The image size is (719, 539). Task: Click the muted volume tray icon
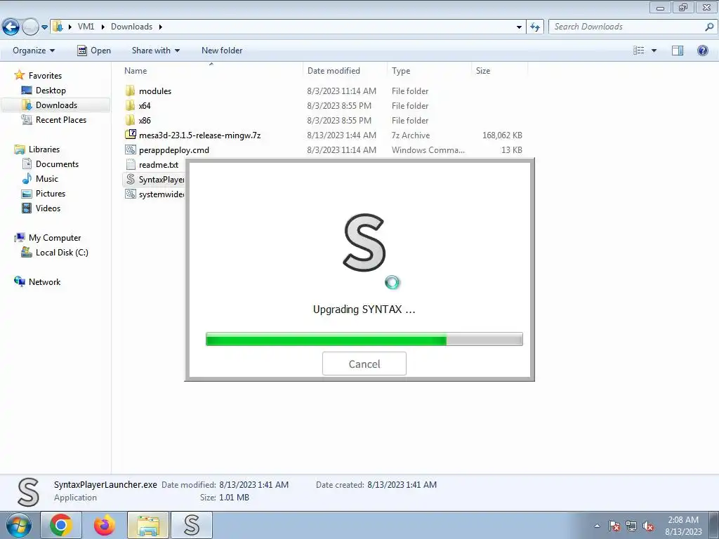coord(648,526)
